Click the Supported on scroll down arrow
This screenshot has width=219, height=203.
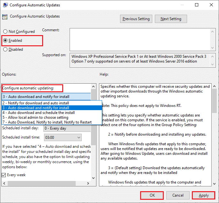(x=212, y=64)
